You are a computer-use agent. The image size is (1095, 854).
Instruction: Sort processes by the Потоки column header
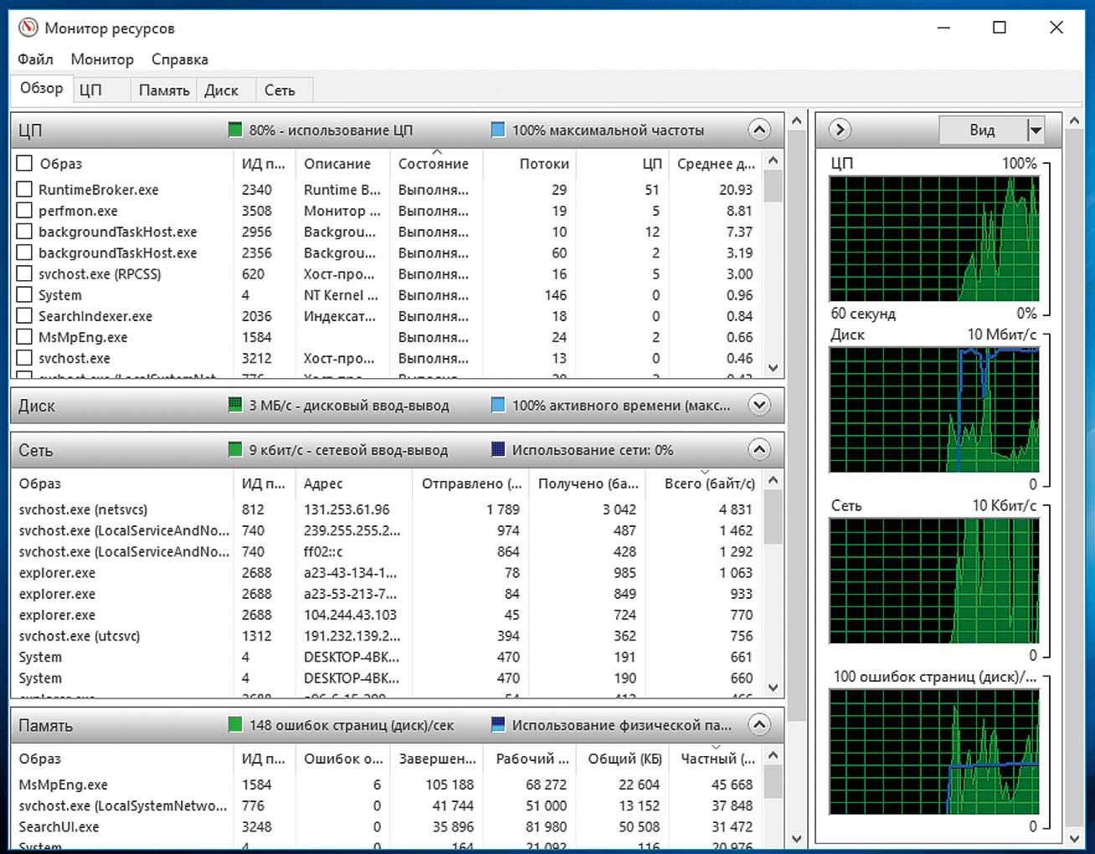543,164
